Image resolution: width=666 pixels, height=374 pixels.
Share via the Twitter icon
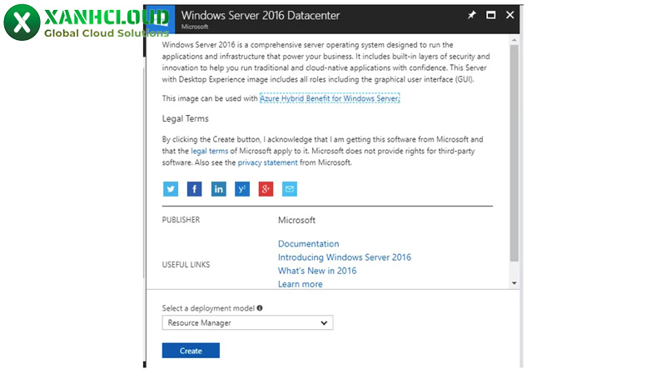[171, 189]
